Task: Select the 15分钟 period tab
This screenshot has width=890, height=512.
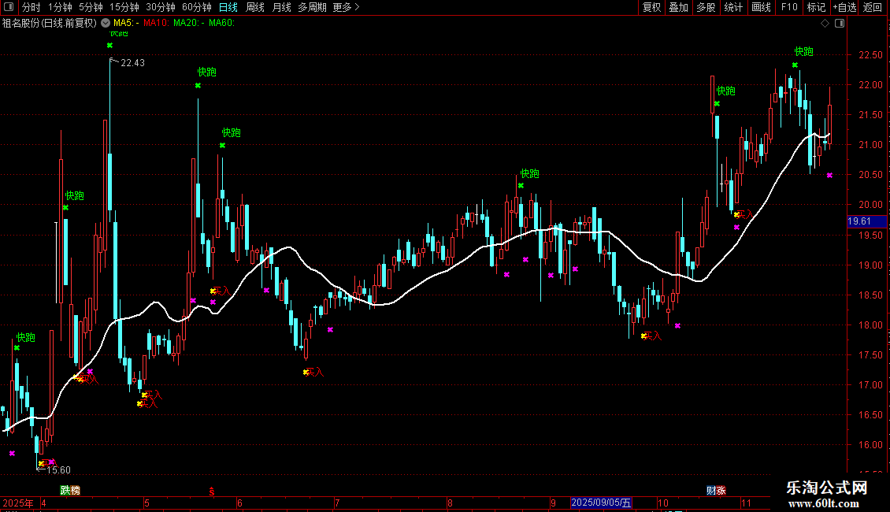Action: pos(124,7)
